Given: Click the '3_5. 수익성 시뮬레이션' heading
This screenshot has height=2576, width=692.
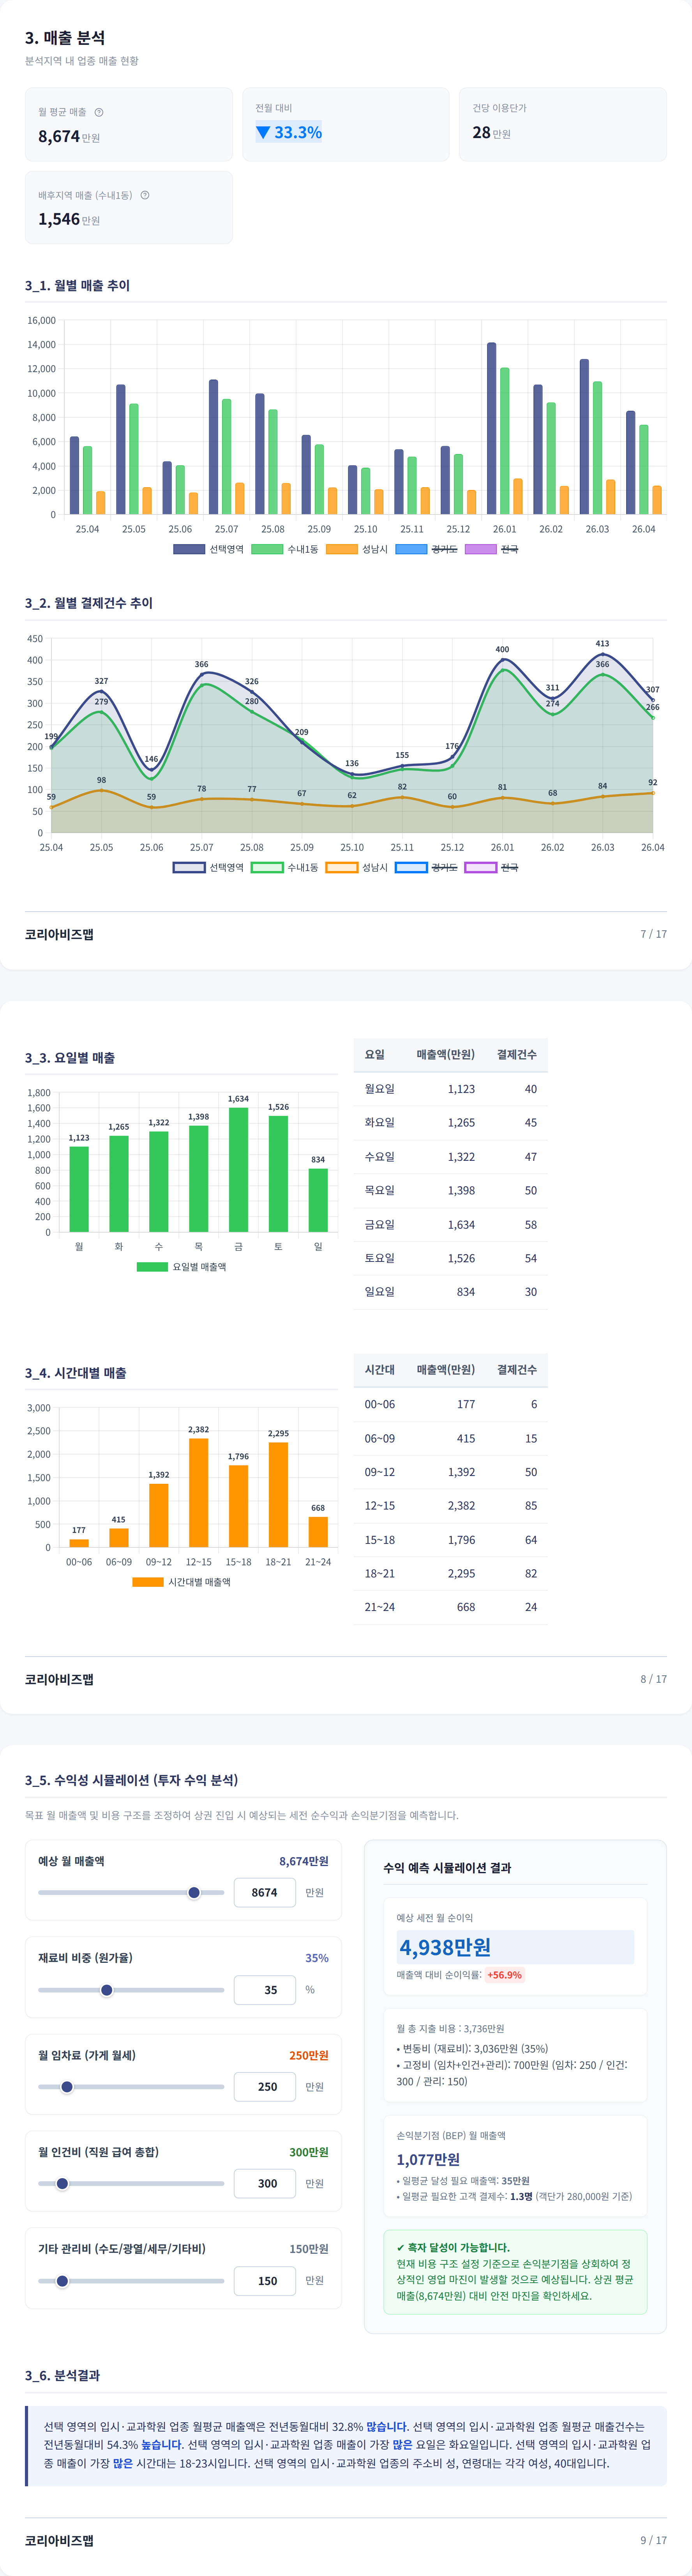Looking at the screenshot, I should point(132,1780).
